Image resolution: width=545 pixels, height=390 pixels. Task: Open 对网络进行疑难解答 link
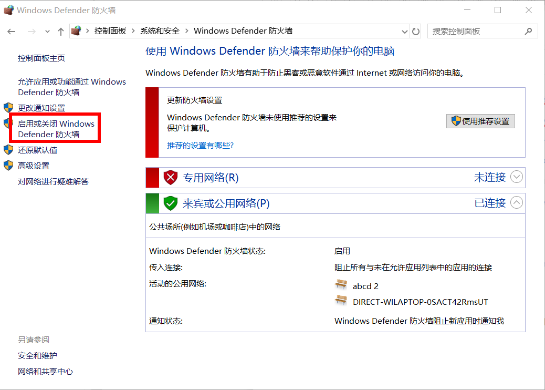(53, 182)
